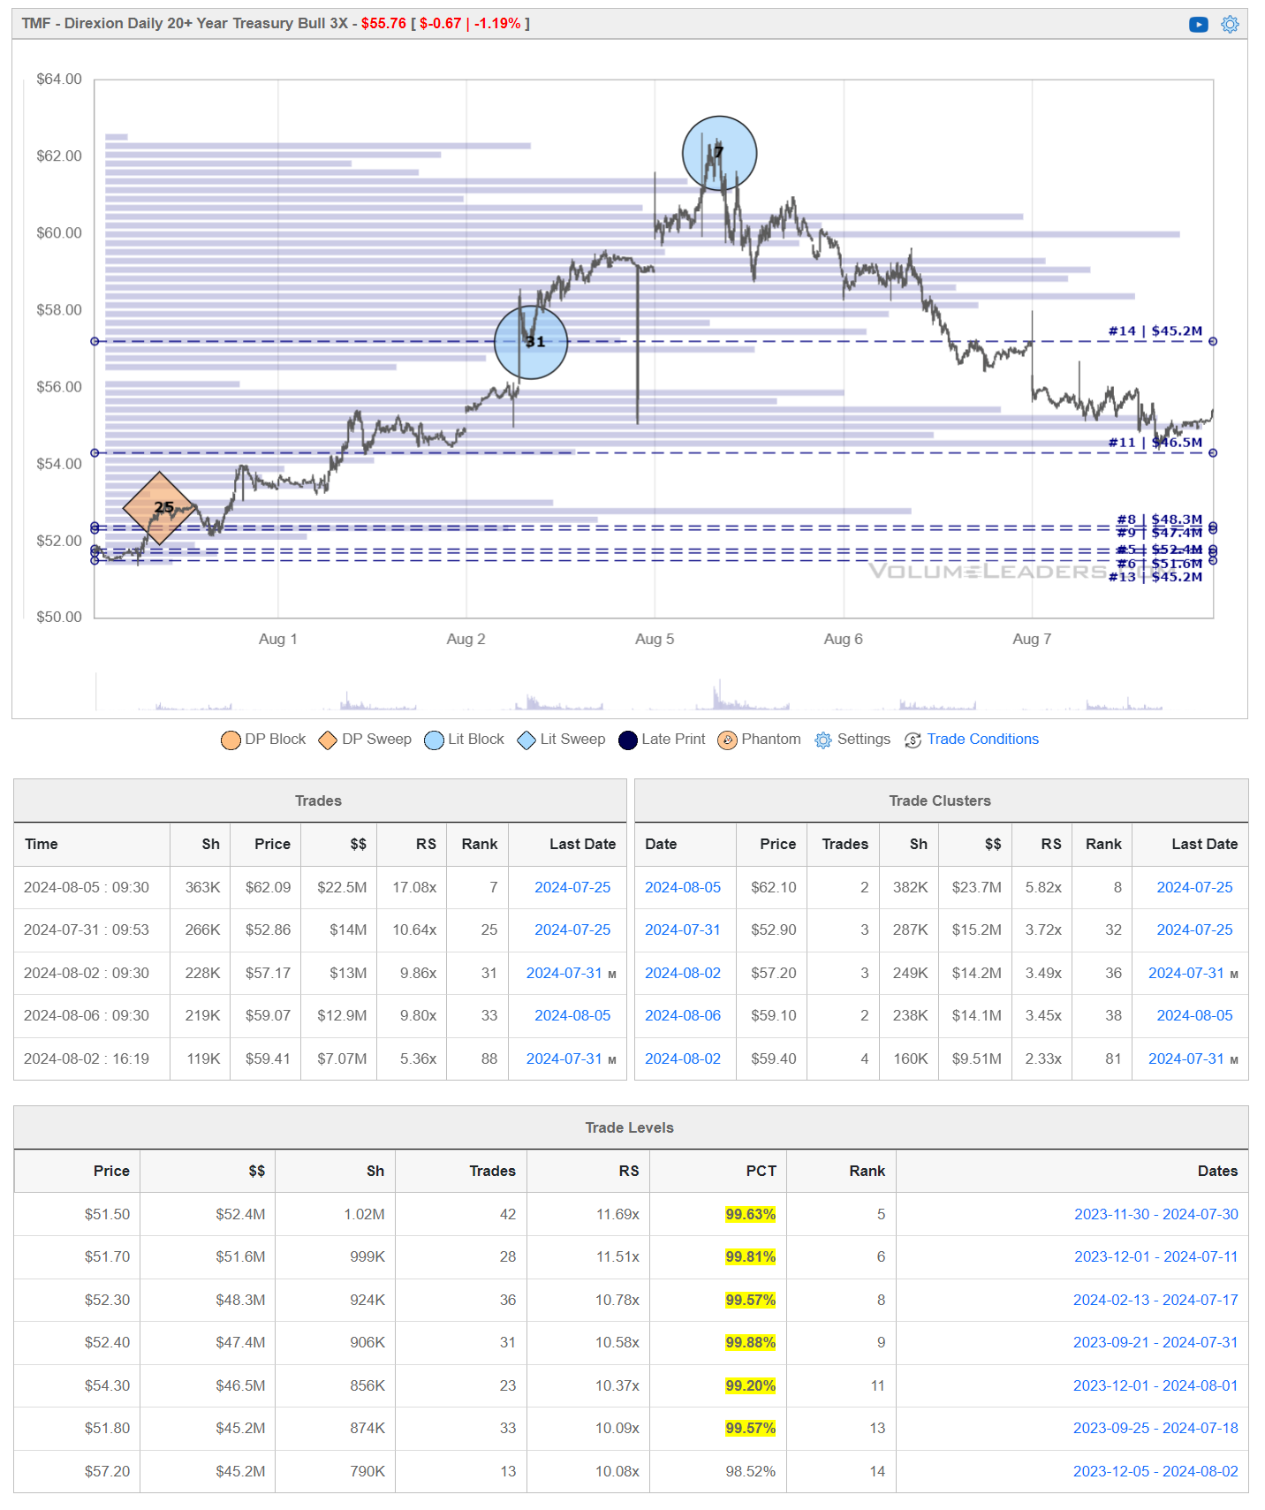Open dates 2023-12-01 - 2024-07-11 link
The image size is (1265, 1510).
tap(1156, 1257)
